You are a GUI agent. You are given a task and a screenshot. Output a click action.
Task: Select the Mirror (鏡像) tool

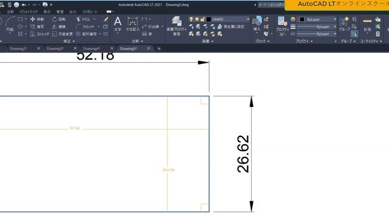coord(59,27)
